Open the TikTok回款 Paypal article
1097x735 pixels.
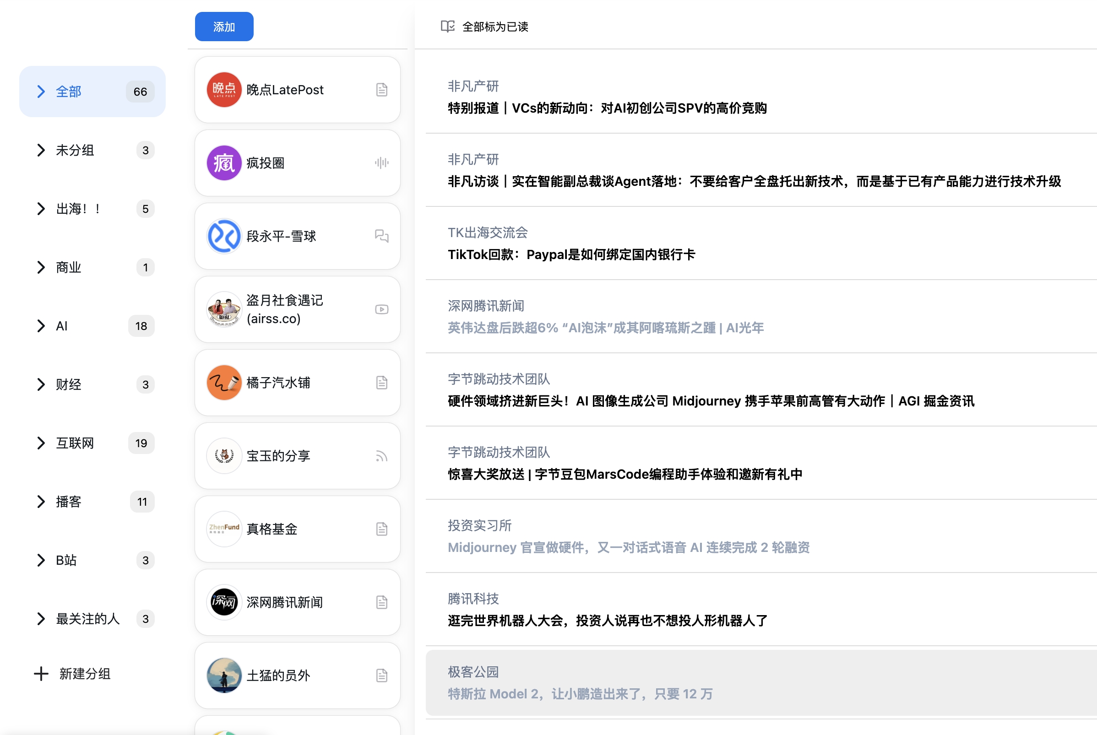tap(571, 254)
